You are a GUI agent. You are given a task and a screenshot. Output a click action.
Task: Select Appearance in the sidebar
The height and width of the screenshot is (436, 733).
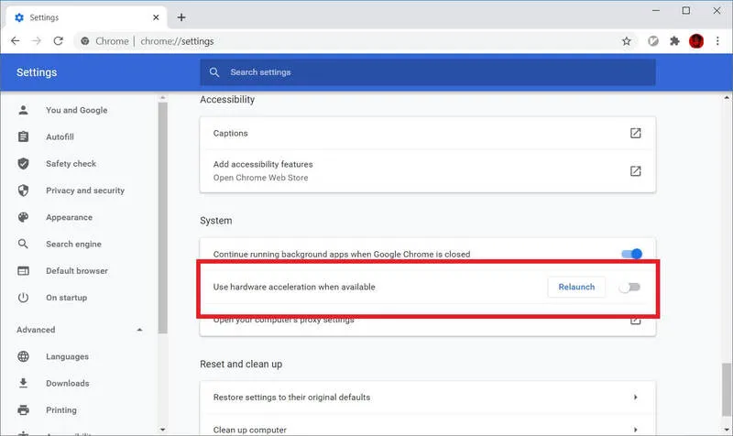pyautogui.click(x=69, y=217)
